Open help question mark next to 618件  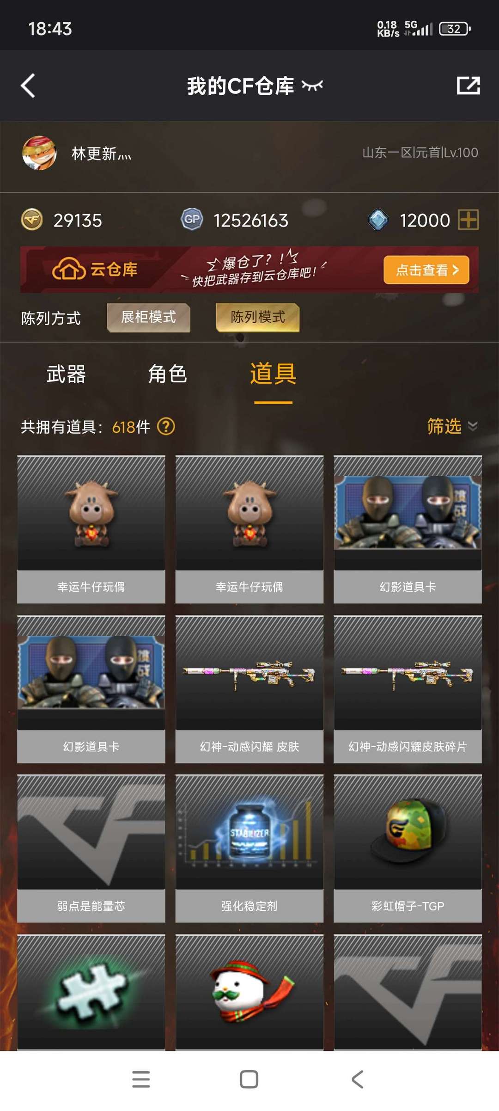(166, 426)
